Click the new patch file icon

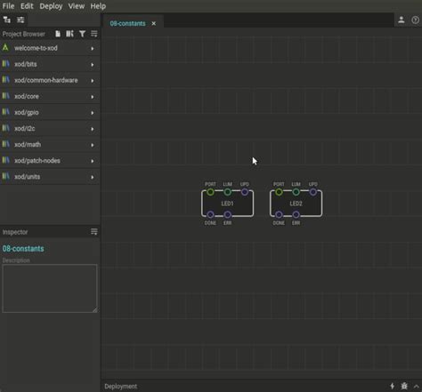tap(58, 34)
